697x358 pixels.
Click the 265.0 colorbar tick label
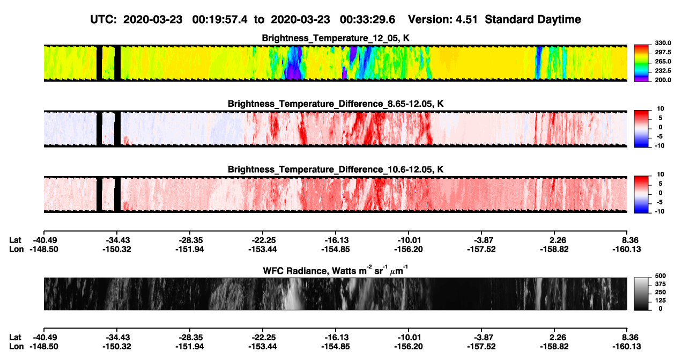coord(662,62)
